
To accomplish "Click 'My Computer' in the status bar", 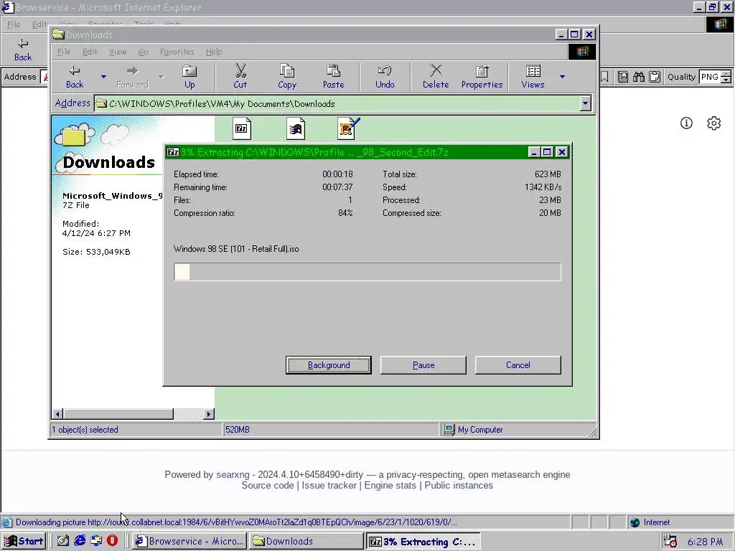I will coord(480,430).
